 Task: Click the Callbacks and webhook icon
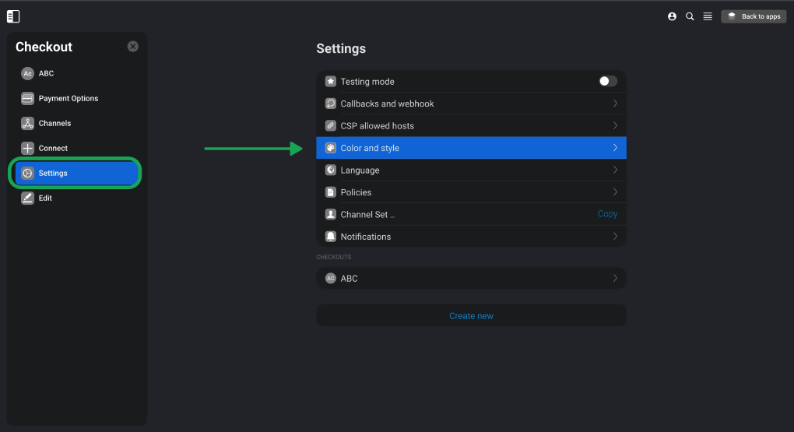(331, 104)
